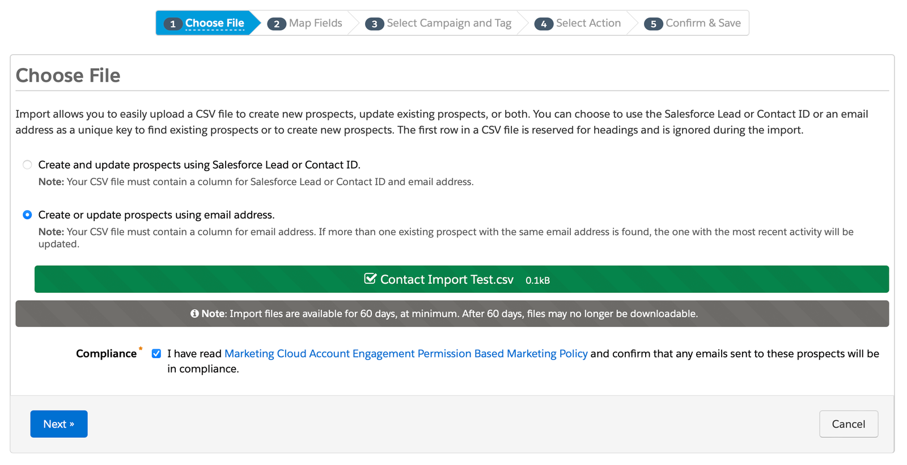The width and height of the screenshot is (907, 465).
Task: Select the email address radio option
Action: [27, 215]
